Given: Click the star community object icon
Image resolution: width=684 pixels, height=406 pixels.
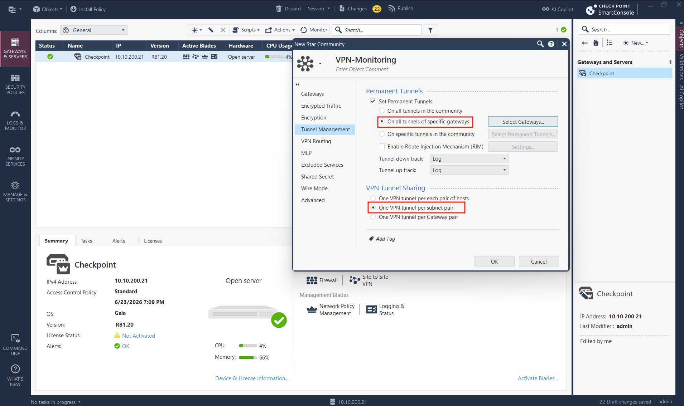Looking at the screenshot, I should point(305,64).
